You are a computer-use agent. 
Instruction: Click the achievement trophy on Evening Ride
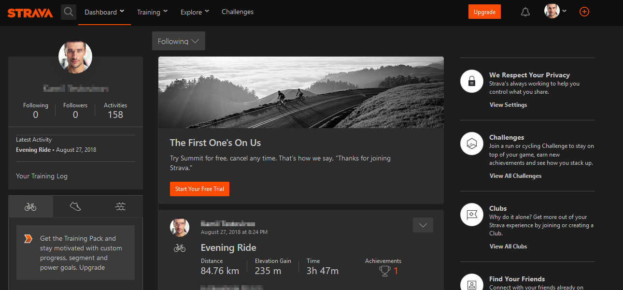[384, 271]
